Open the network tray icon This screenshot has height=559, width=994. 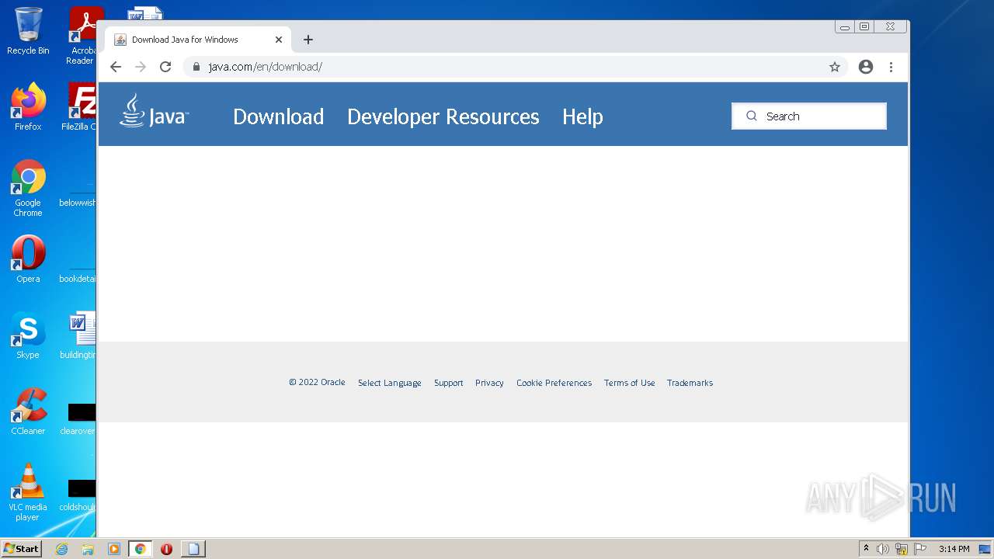click(902, 549)
